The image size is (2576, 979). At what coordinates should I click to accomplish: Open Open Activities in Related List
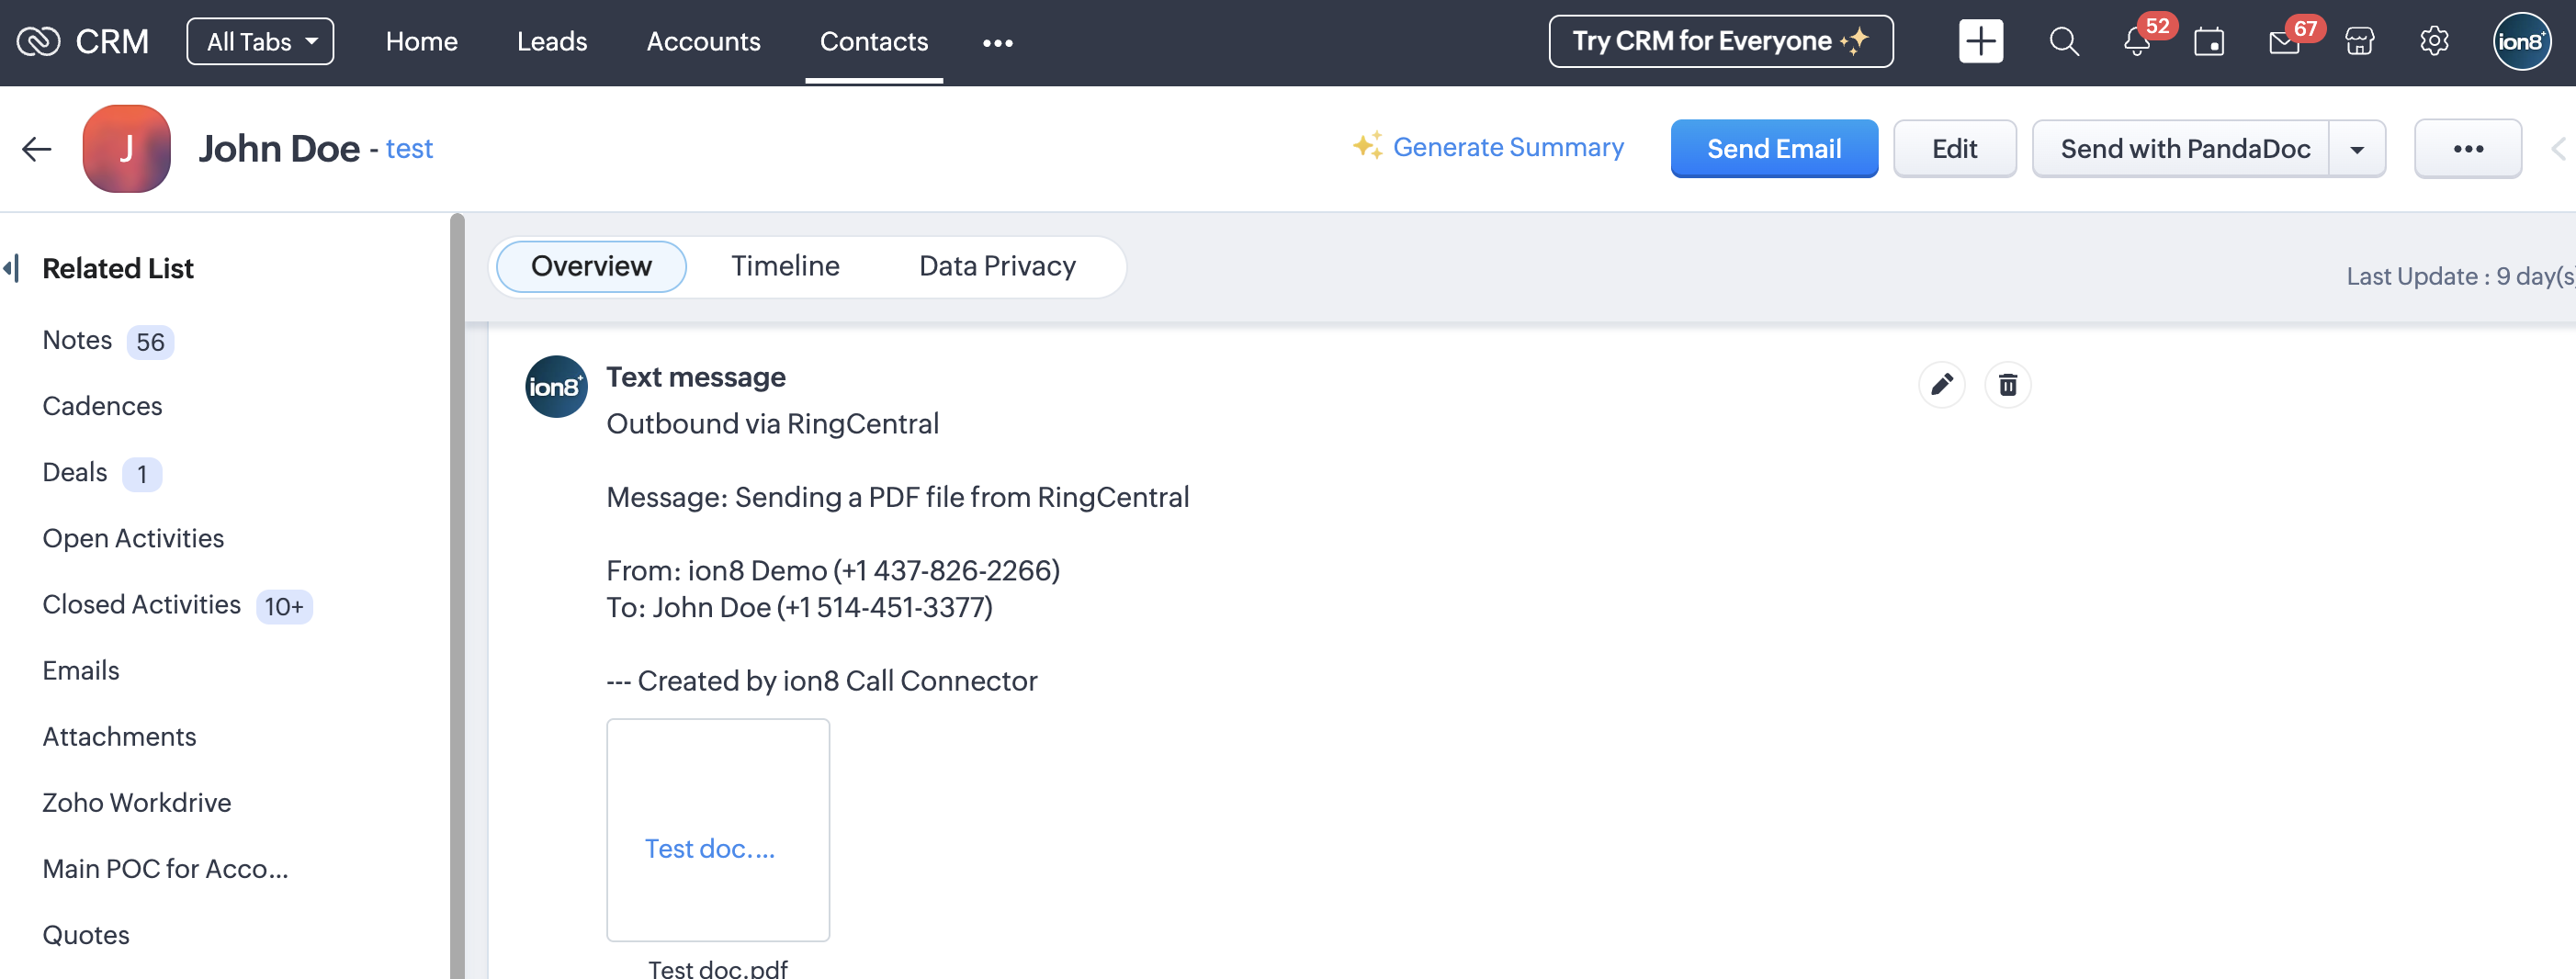(133, 538)
